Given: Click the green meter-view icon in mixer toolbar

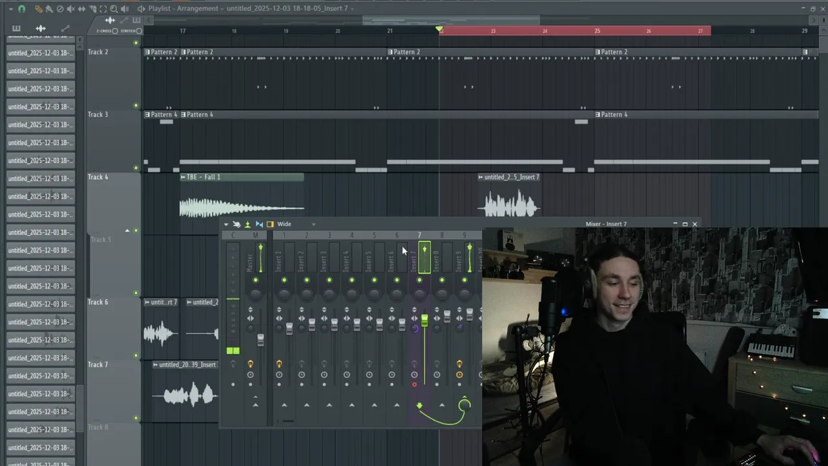Looking at the screenshot, I should 247,225.
